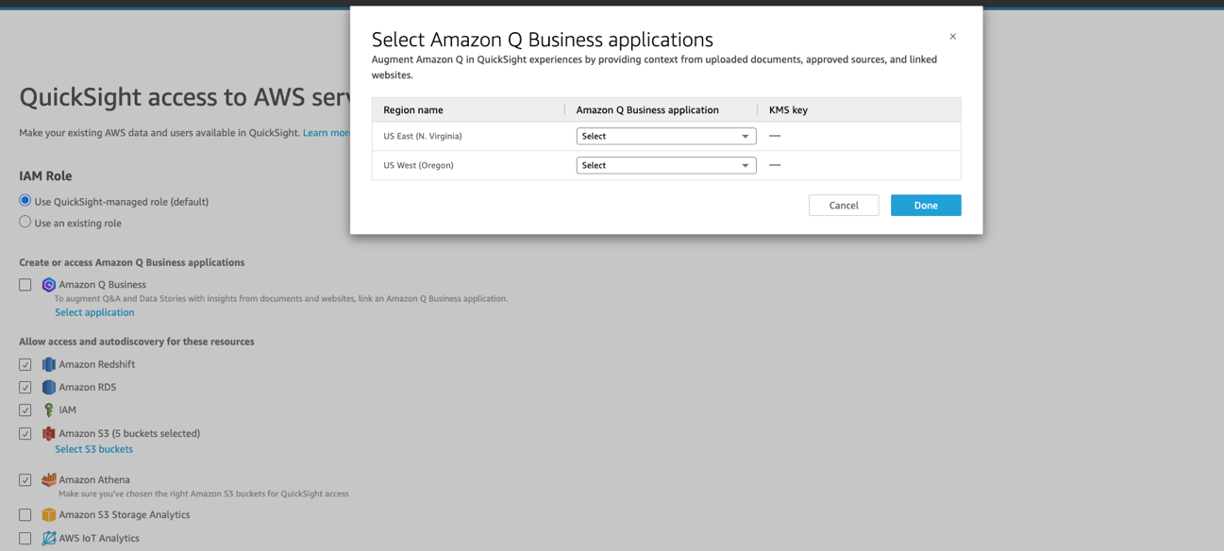Check the Amazon S3 Storage Analytics checkbox
Viewport: 1224px width, 551px height.
pyautogui.click(x=25, y=515)
